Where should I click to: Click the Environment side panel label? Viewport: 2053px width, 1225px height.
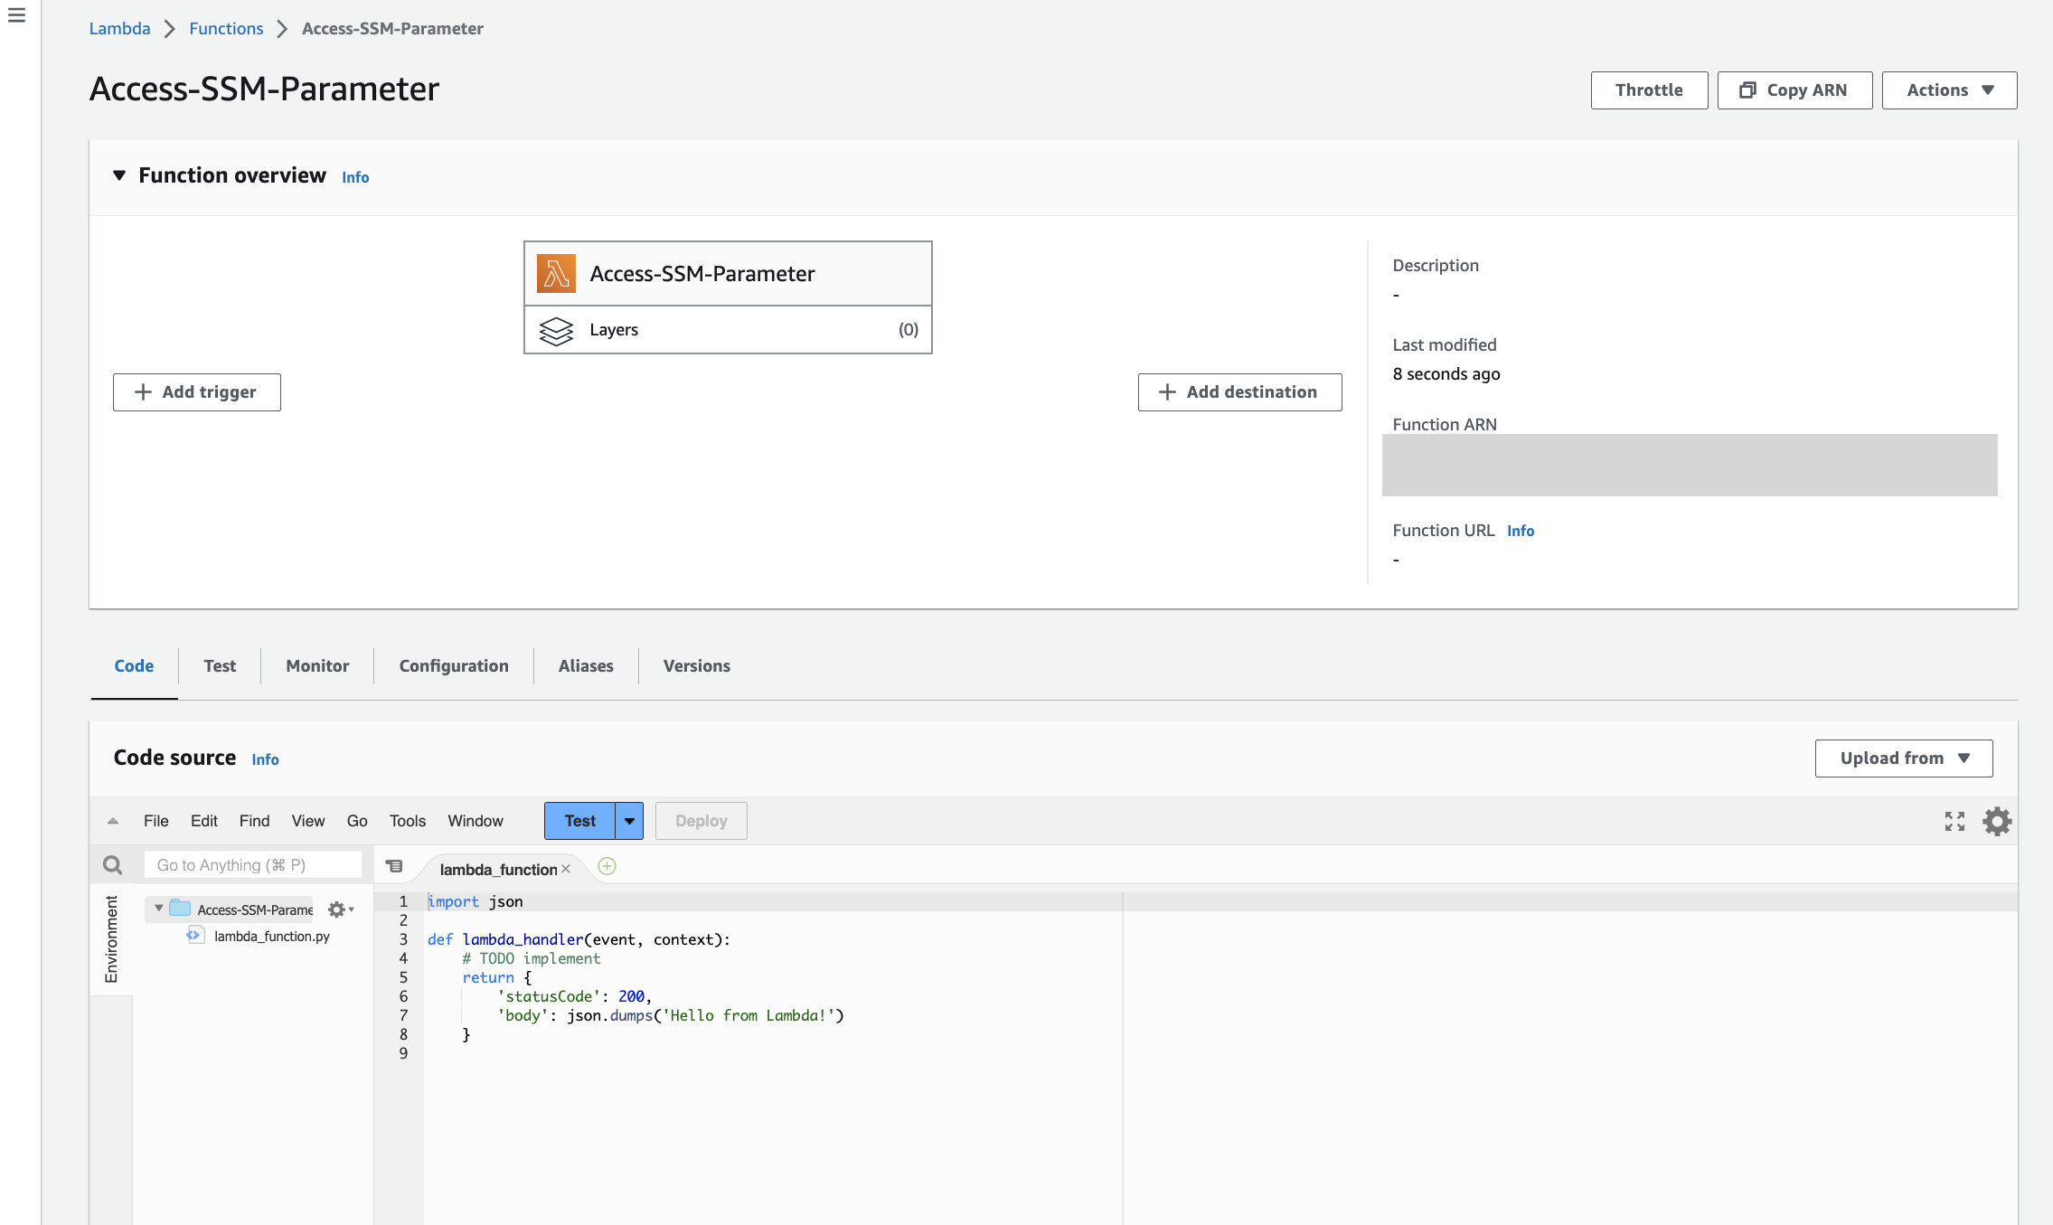[x=111, y=939]
